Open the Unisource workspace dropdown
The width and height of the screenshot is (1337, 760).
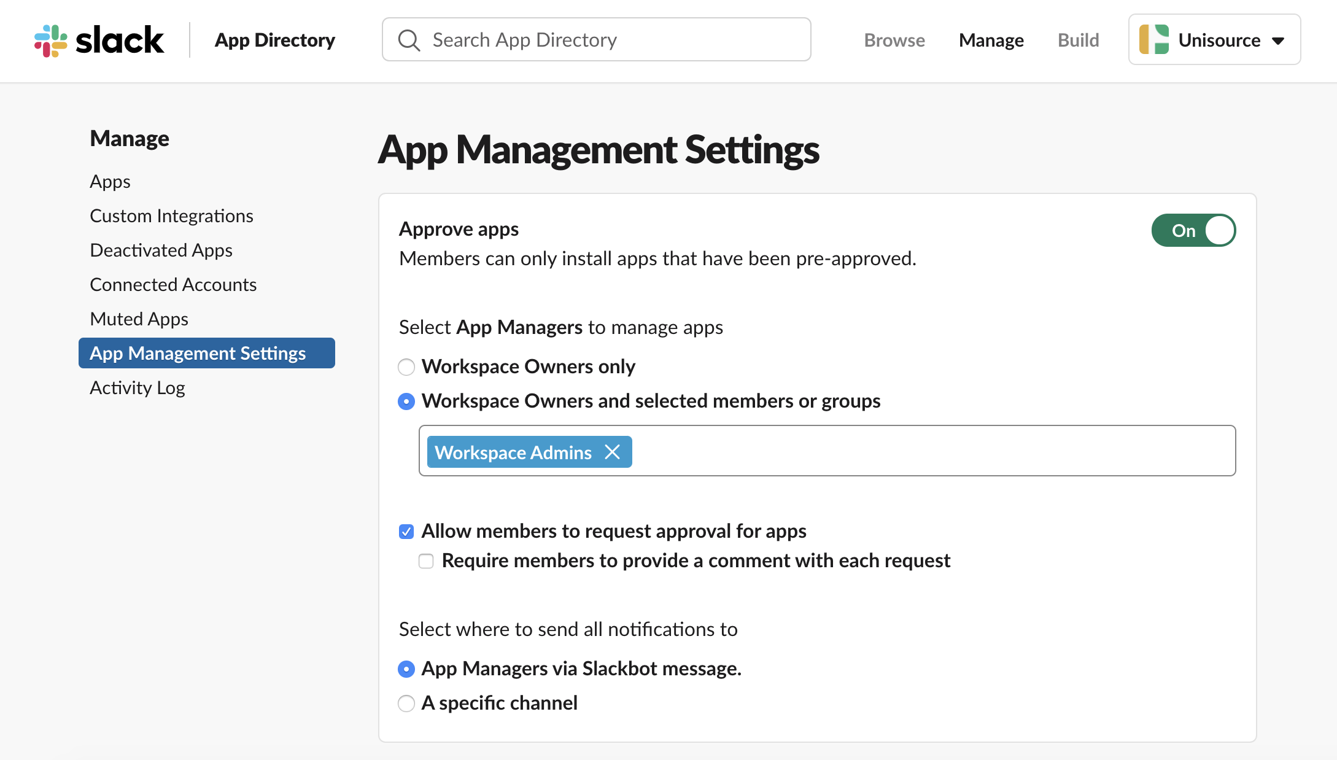(x=1214, y=39)
